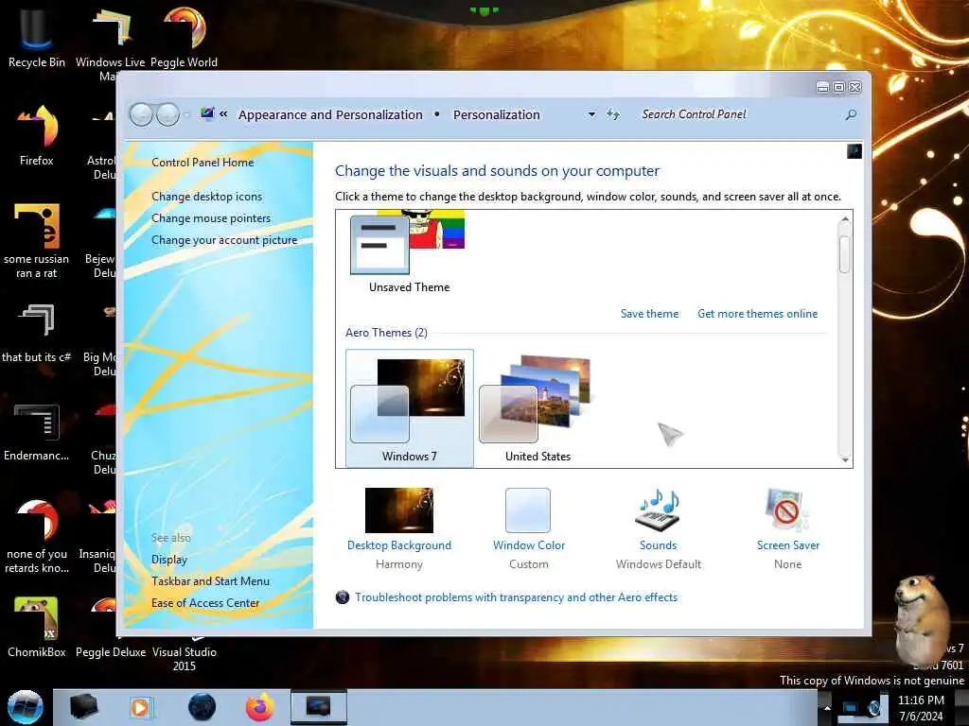Open 'some russian ran a rat' desktop icon

37,241
